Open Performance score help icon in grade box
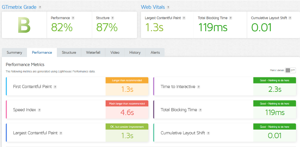The height and width of the screenshot is (147, 300). click(x=73, y=18)
